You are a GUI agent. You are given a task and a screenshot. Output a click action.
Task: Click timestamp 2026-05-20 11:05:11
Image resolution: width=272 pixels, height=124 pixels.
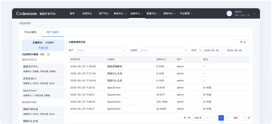82,109
